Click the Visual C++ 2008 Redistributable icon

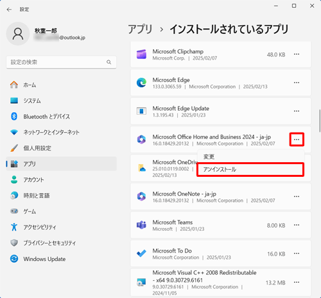(x=141, y=283)
